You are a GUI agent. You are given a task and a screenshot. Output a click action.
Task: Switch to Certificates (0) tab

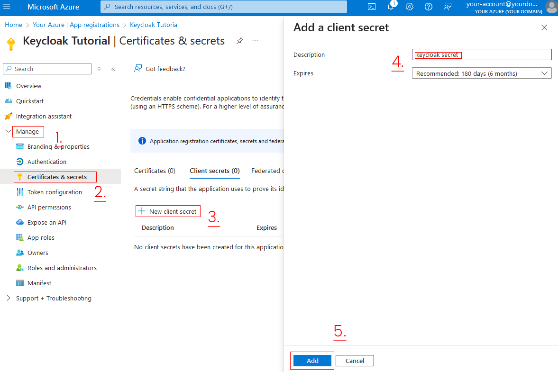click(155, 171)
